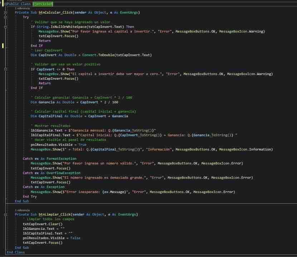Collapse the btnCalcular_Click sub outline

point(5,12)
